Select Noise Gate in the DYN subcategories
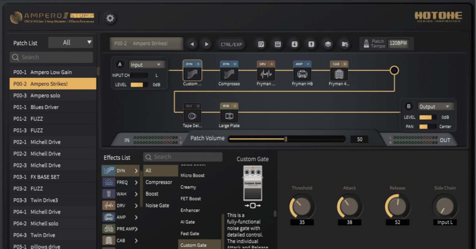 (x=157, y=205)
